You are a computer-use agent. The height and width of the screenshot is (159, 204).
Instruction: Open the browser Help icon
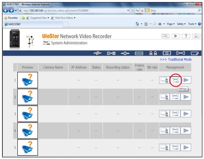(x=199, y=24)
